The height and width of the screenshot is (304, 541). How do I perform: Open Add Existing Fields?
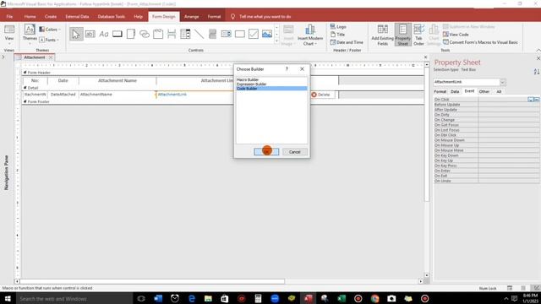click(382, 35)
